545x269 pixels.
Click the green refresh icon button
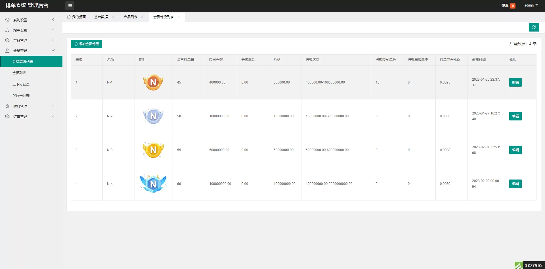(534, 27)
